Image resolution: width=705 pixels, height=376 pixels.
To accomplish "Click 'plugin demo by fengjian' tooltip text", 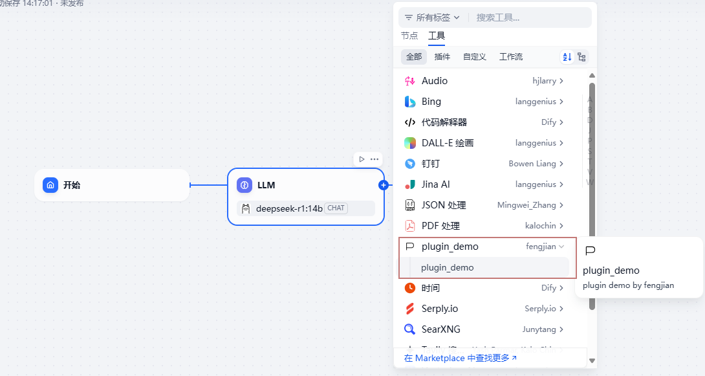I will tap(628, 285).
